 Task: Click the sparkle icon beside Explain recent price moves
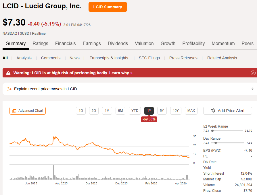9,89
